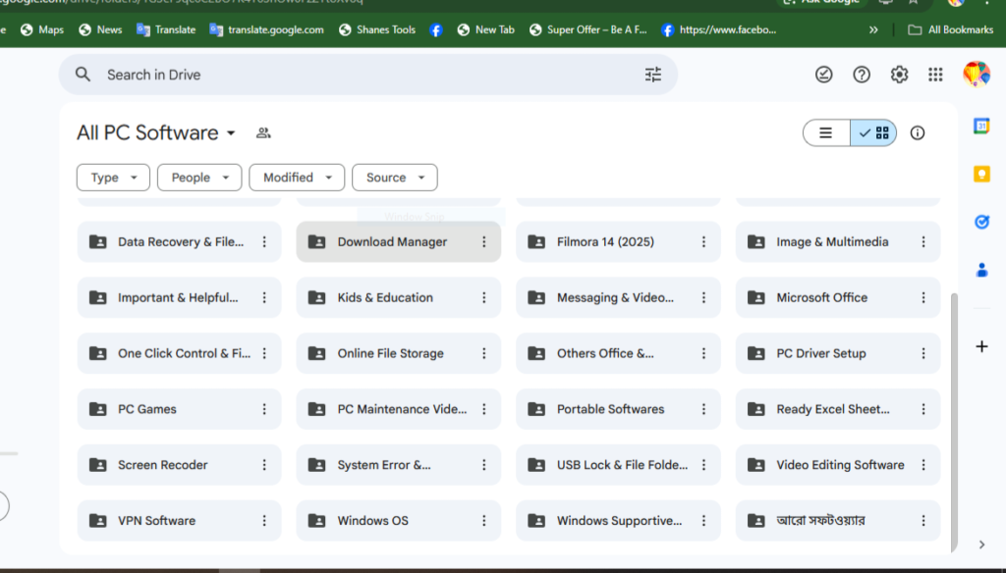This screenshot has width=1006, height=573.
Task: Open the Help question mark icon
Action: point(862,75)
